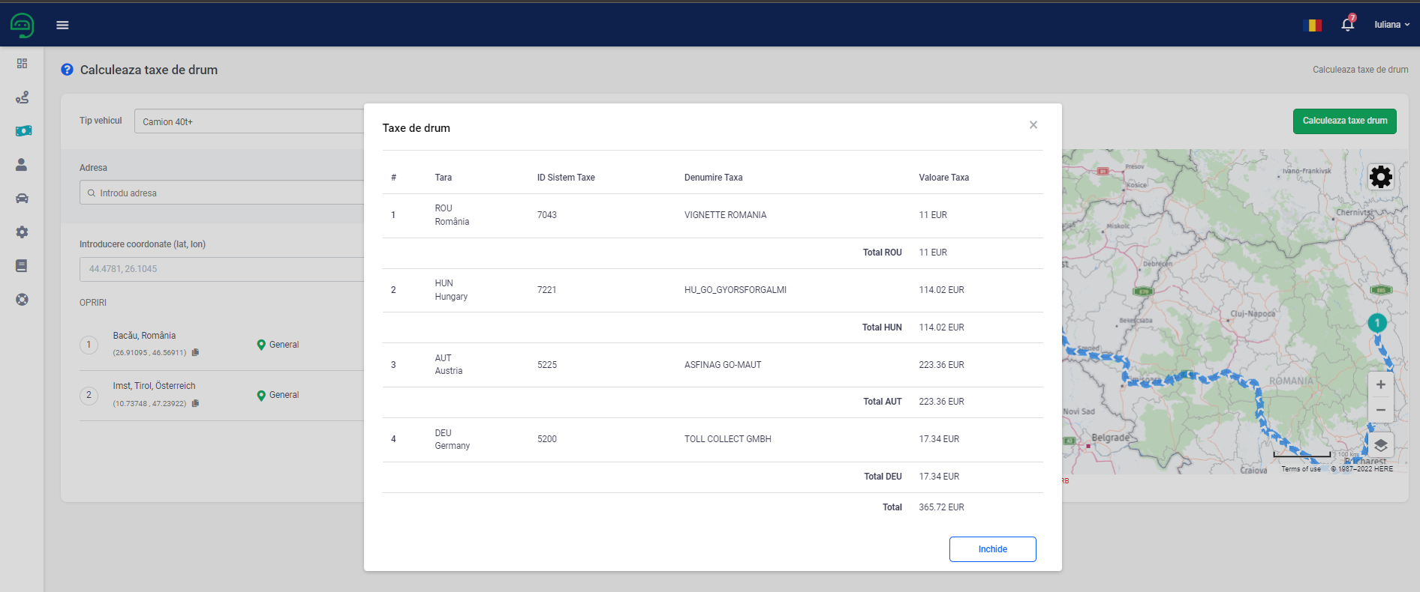Zoom out on the map
This screenshot has width=1420, height=592.
pos(1380,410)
